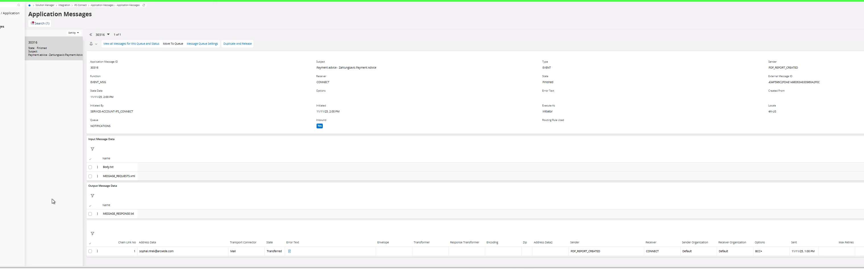Toggle the Inbound Yes switch
864x269 pixels.
click(320, 126)
